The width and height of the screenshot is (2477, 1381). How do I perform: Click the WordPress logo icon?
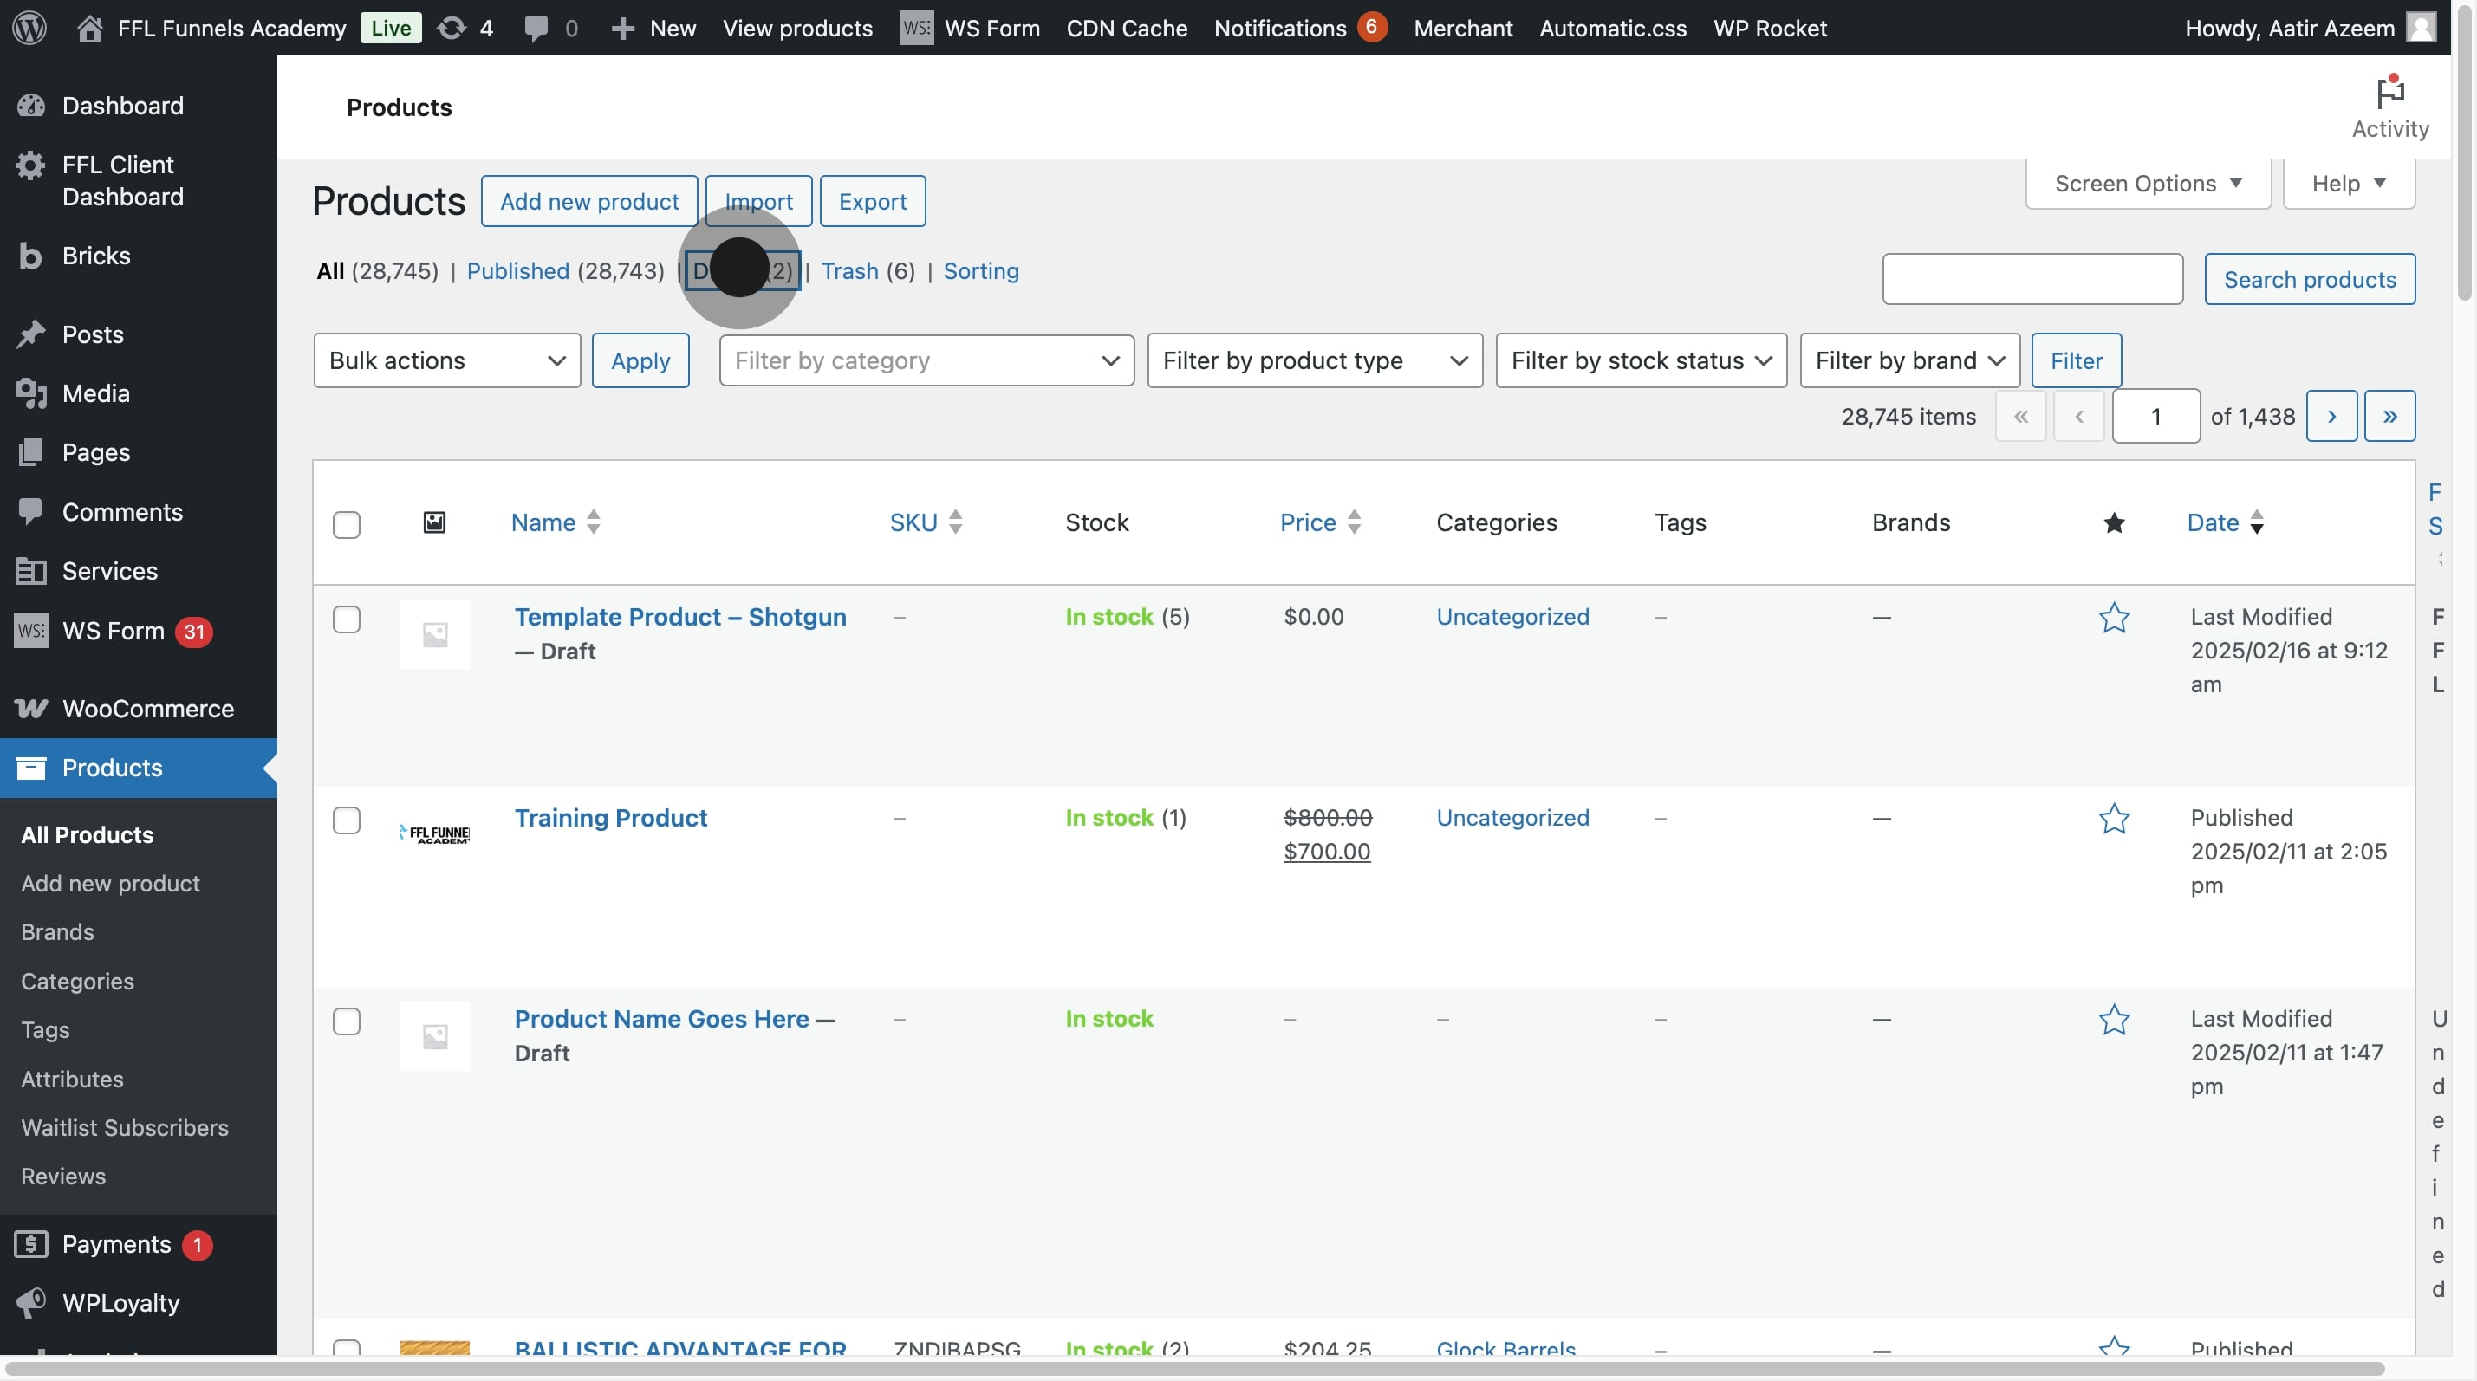(x=29, y=27)
